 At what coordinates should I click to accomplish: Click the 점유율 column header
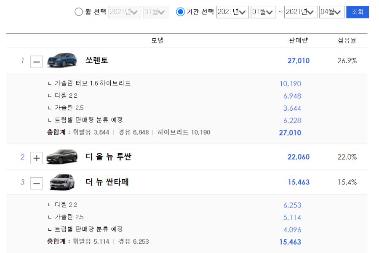click(347, 40)
